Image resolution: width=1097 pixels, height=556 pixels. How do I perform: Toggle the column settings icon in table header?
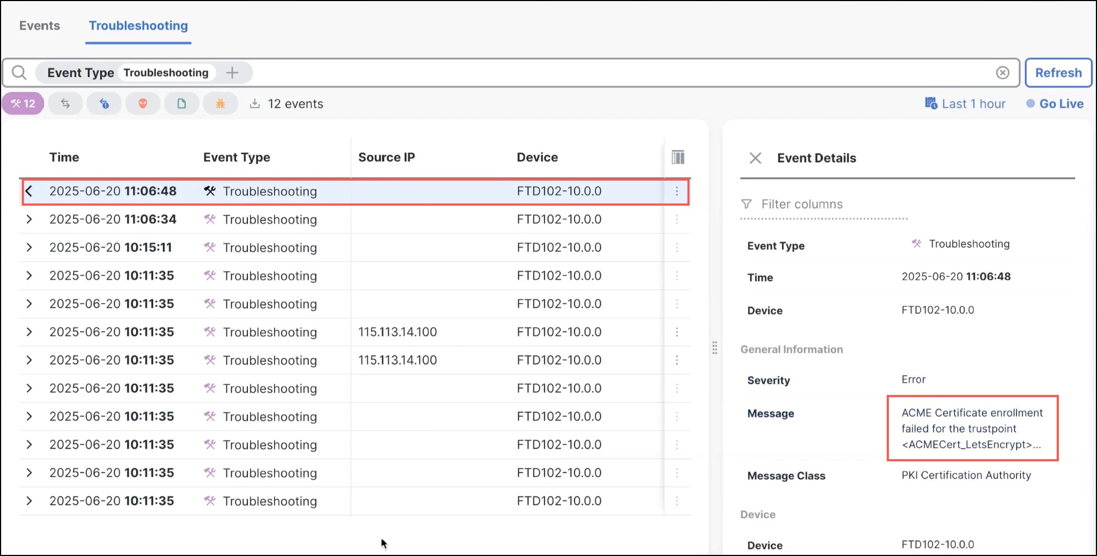(x=678, y=157)
